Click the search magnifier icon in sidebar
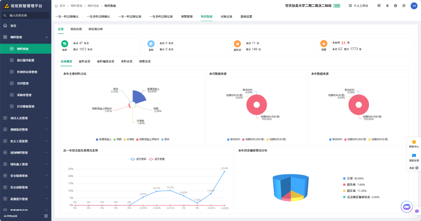This screenshot has height=221, width=421. 5,16
